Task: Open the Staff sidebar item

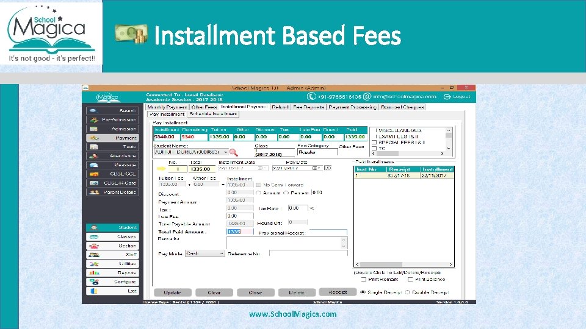Action: pyautogui.click(x=112, y=255)
